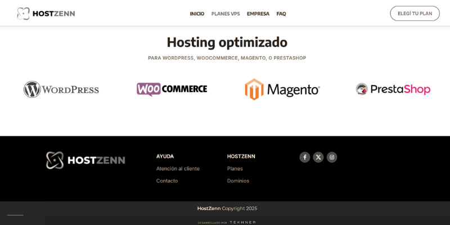Select the PrestaShop logo
The width and height of the screenshot is (450, 225).
click(x=393, y=89)
